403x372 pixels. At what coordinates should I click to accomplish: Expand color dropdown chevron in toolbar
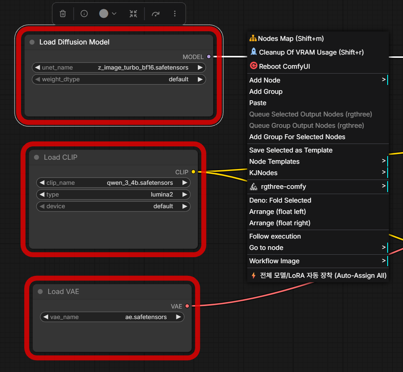coord(115,14)
